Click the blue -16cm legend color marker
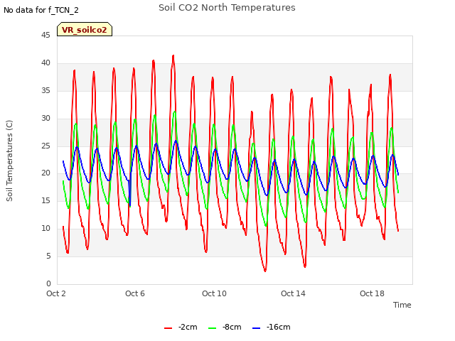The image size is (455, 341). tap(256, 328)
